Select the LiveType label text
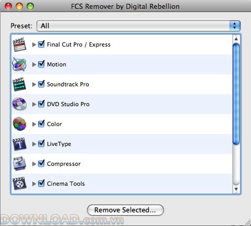 (x=59, y=144)
